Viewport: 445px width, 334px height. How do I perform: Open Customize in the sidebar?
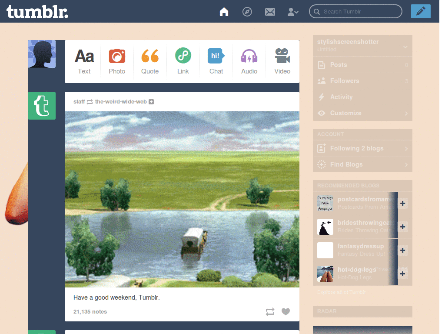point(362,113)
